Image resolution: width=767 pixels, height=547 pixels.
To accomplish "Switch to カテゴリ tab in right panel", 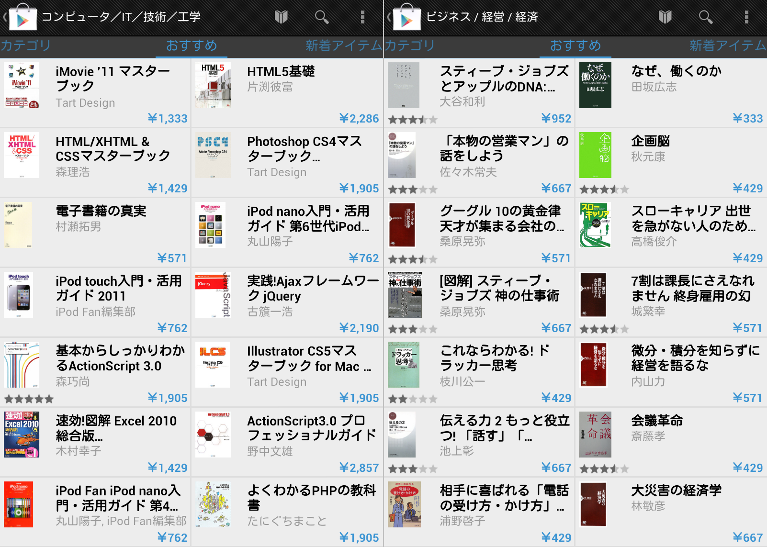I will click(410, 45).
